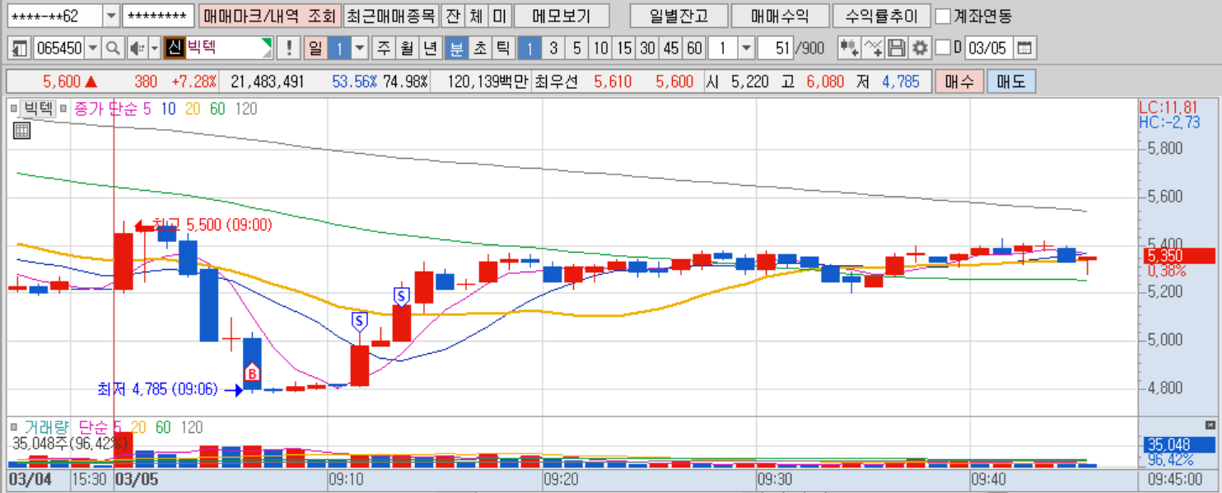Open the calendar date picker icon
This screenshot has width=1222, height=493.
tap(1024, 49)
